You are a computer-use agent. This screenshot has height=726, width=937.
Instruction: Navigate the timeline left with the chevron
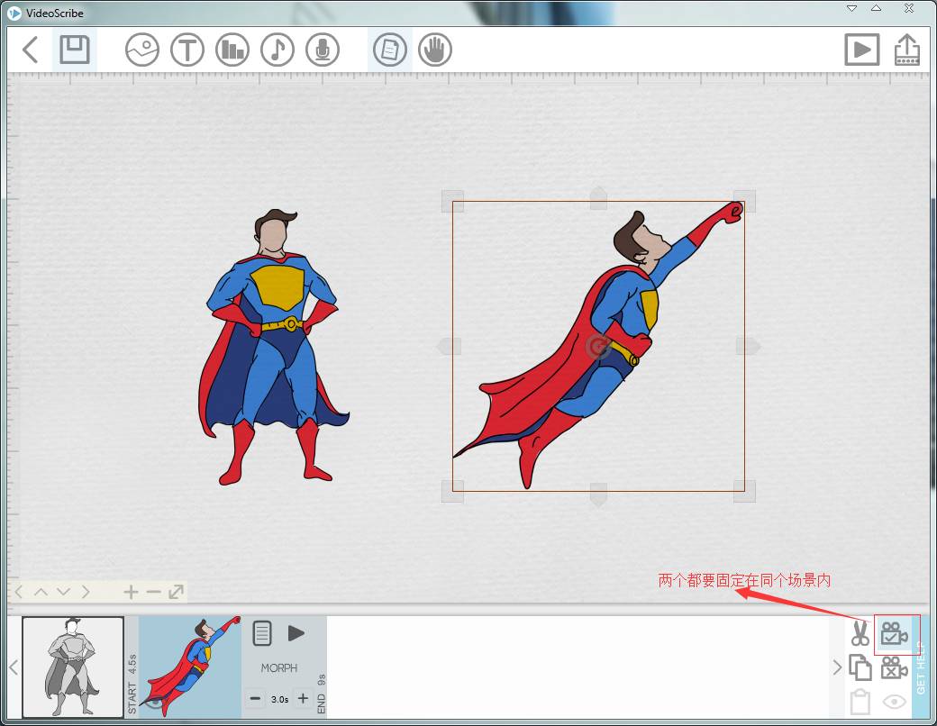pos(14,667)
